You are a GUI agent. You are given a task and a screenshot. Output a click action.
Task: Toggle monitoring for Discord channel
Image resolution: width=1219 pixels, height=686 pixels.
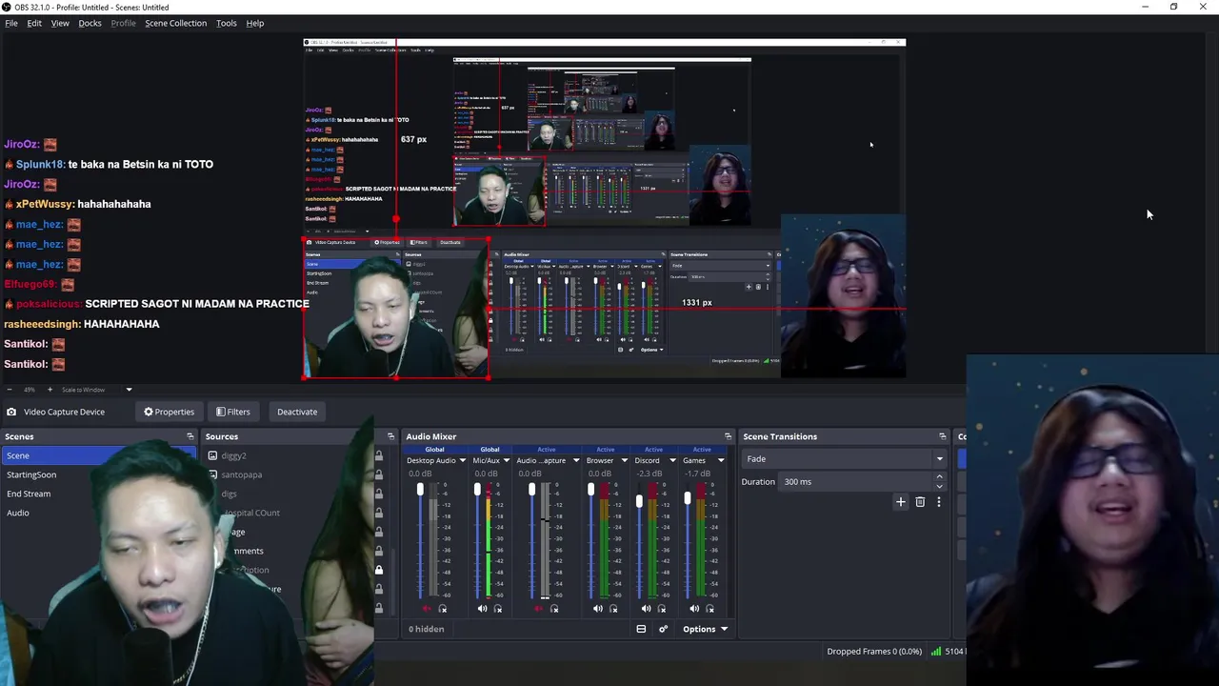coord(661,609)
